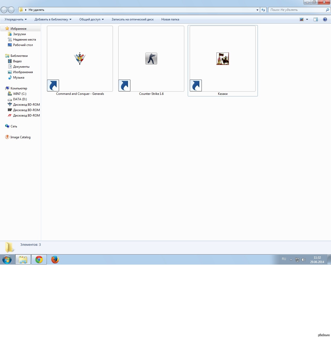Select the DATA (D:) drive
331x338 pixels.
(20, 99)
